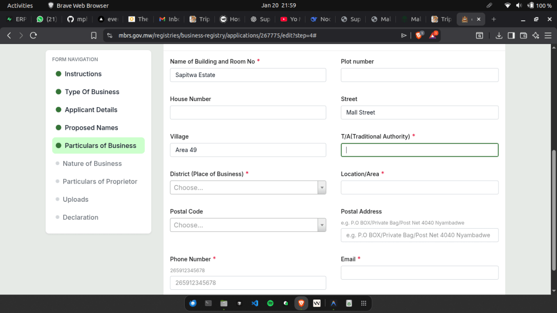Click the Name of Building field with Sapitwa Estate
Viewport: 557px width, 313px height.
coord(248,75)
